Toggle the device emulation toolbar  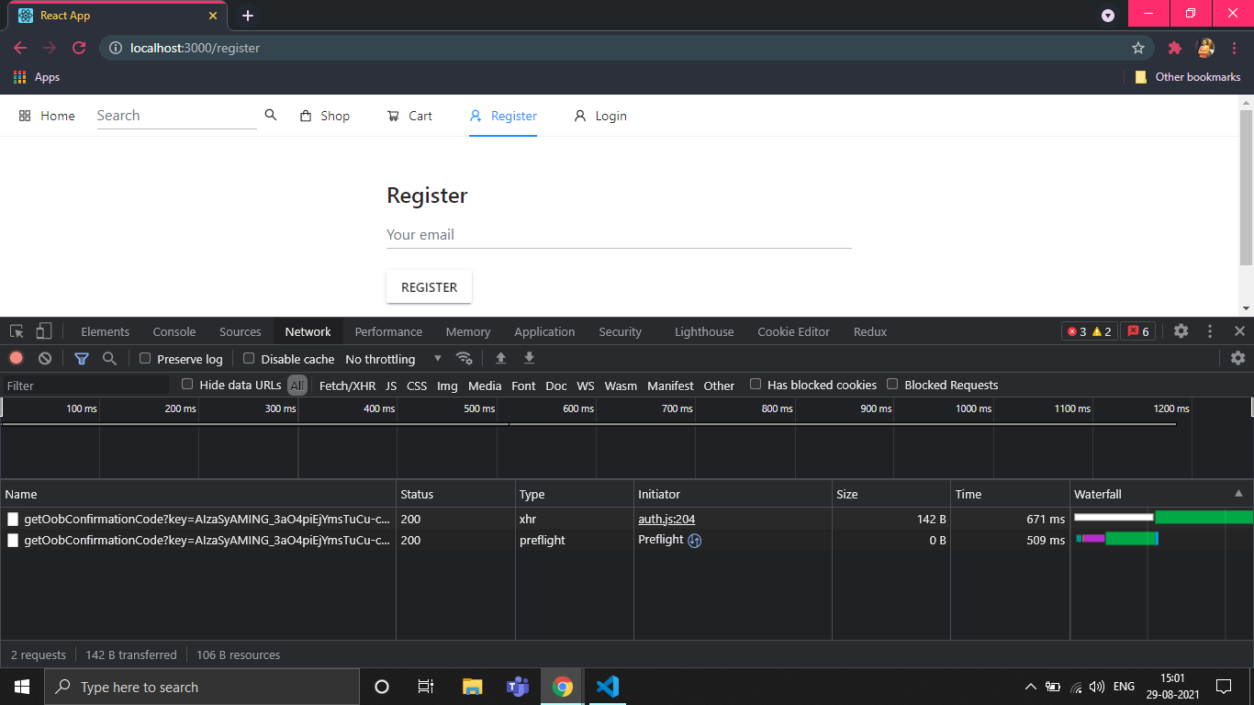point(42,331)
